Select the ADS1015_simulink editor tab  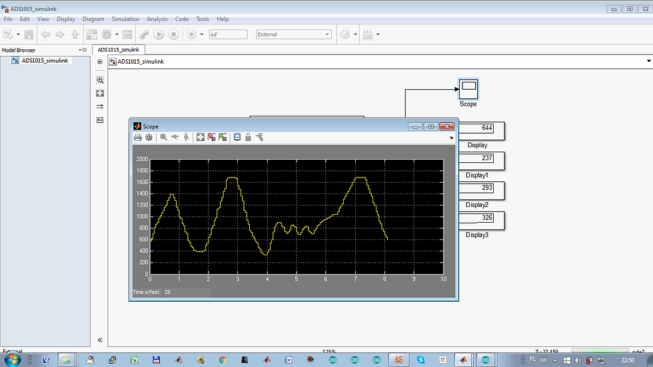tap(119, 49)
